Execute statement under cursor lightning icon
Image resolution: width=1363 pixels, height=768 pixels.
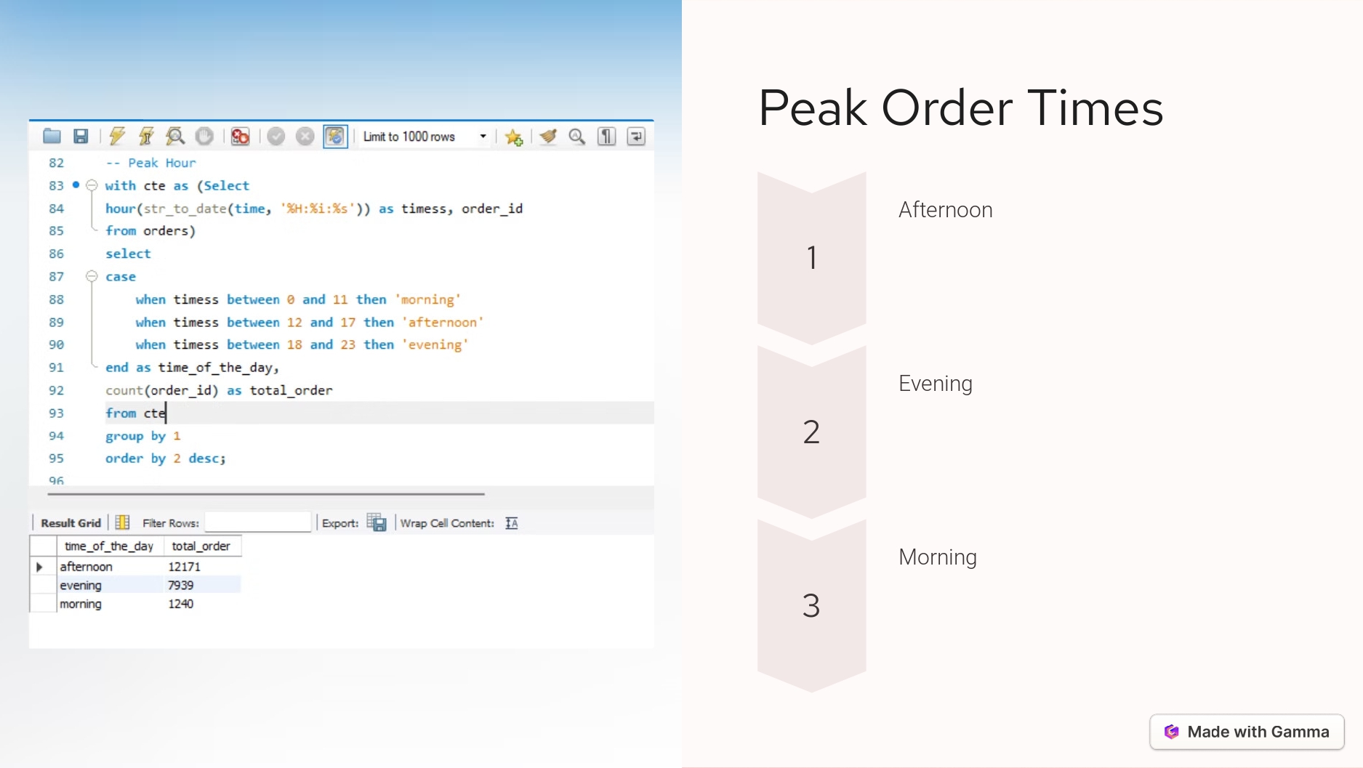(x=146, y=136)
